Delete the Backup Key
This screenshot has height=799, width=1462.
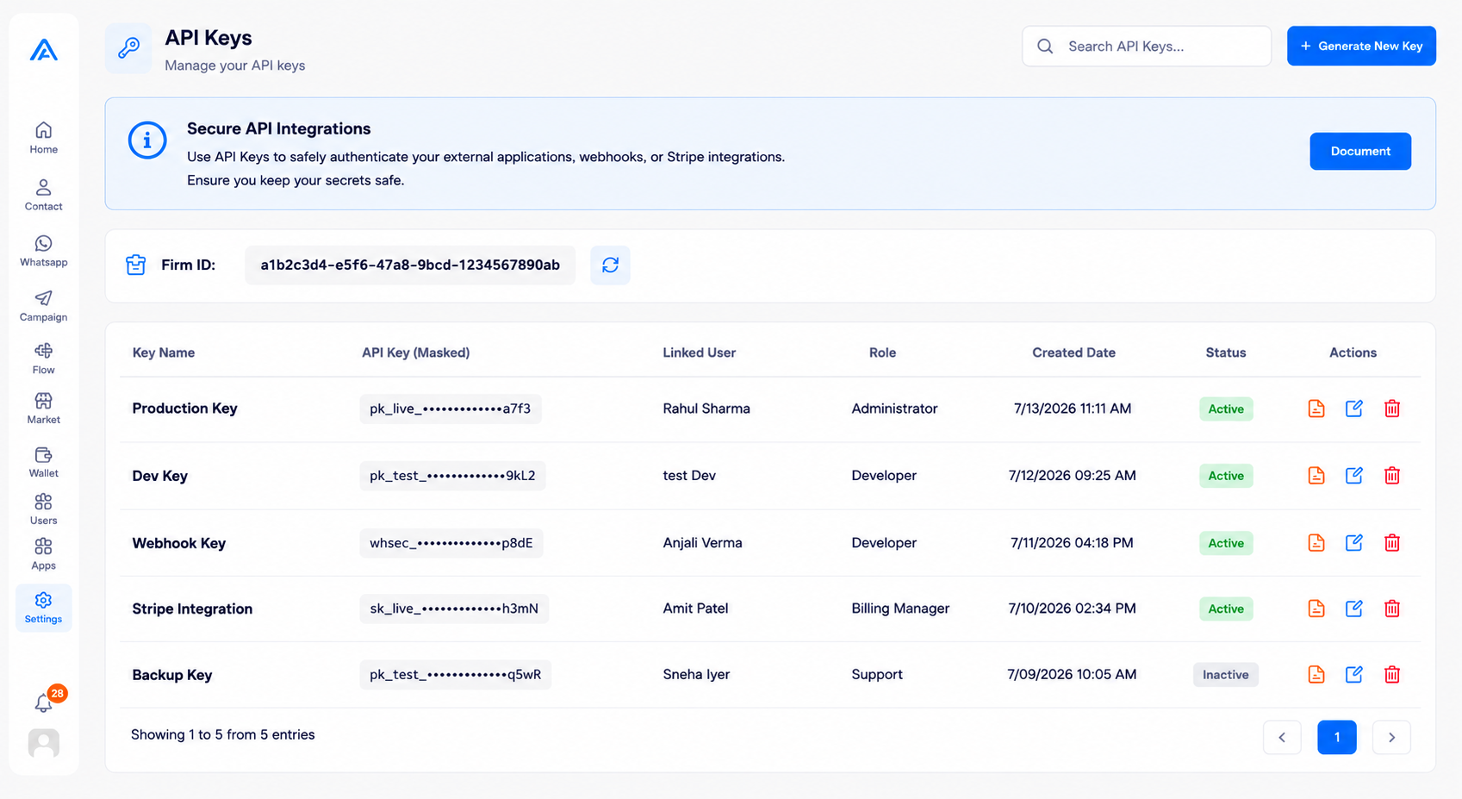coord(1391,674)
